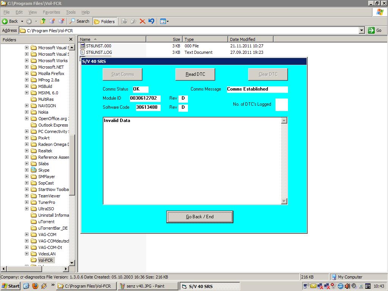The height and width of the screenshot is (291, 388).
Task: Sort files by the Name column header
Action: (112, 39)
